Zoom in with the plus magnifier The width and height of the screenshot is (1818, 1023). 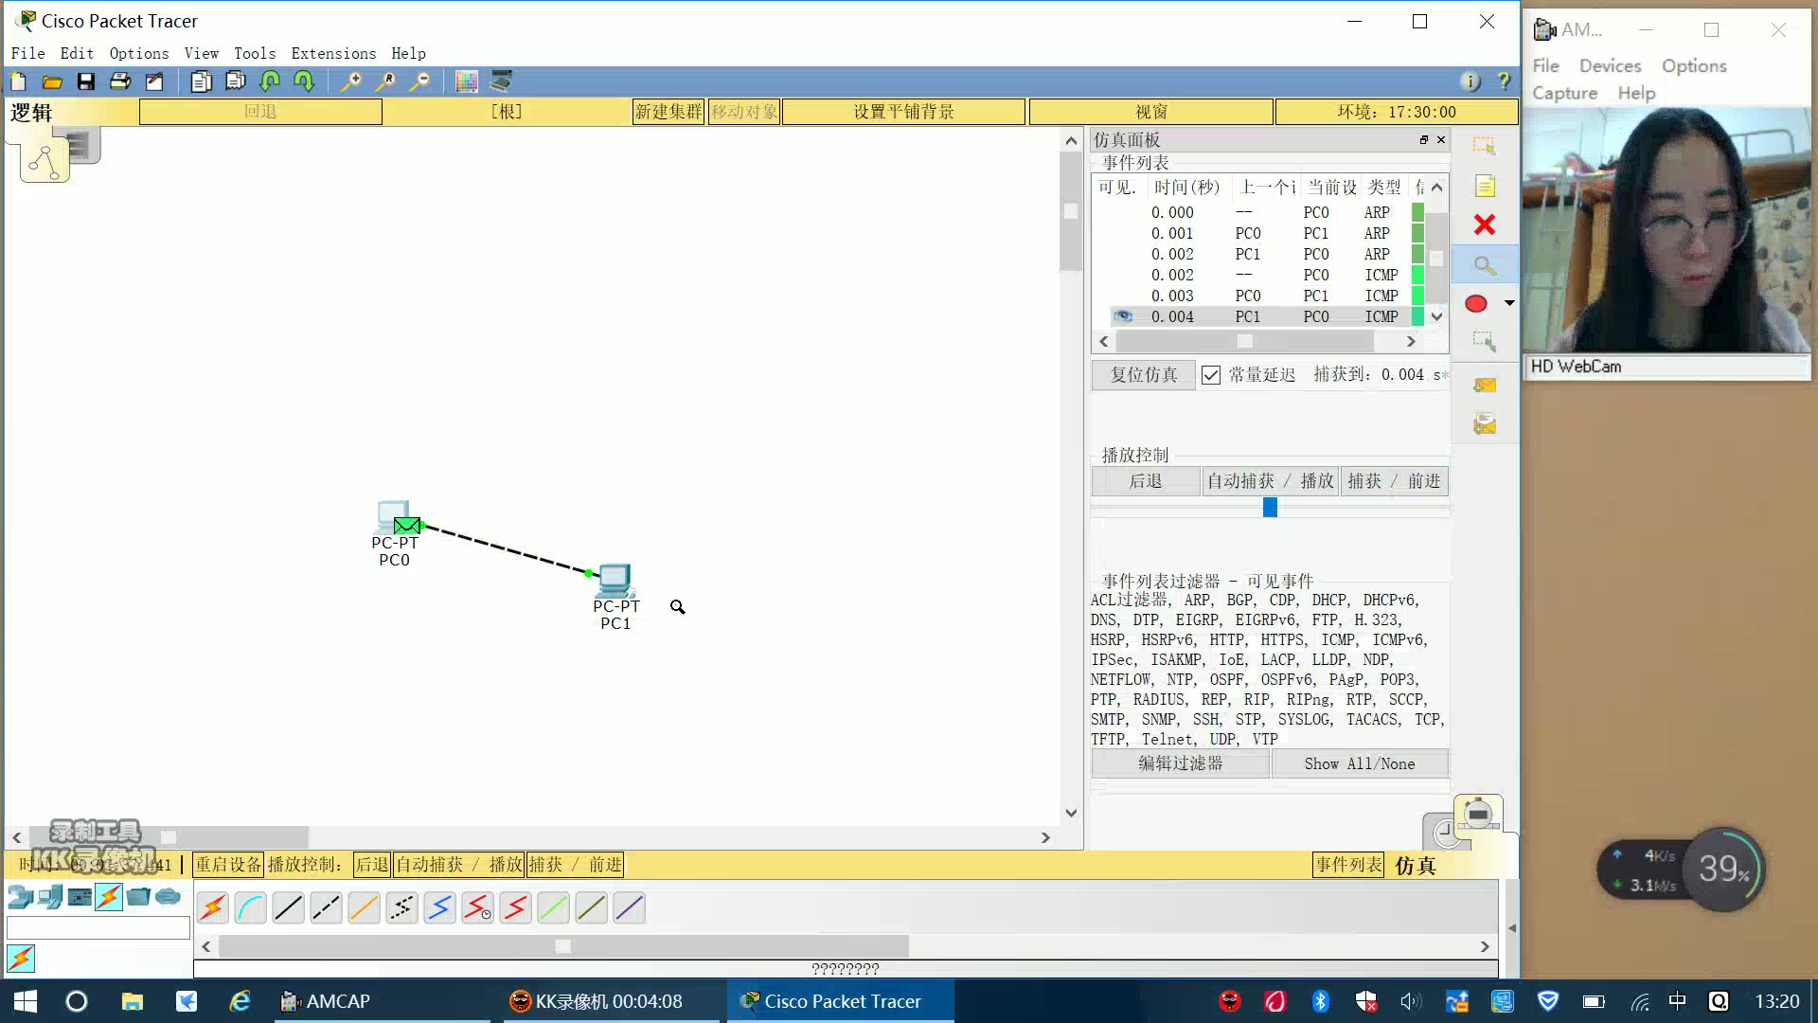click(x=351, y=82)
